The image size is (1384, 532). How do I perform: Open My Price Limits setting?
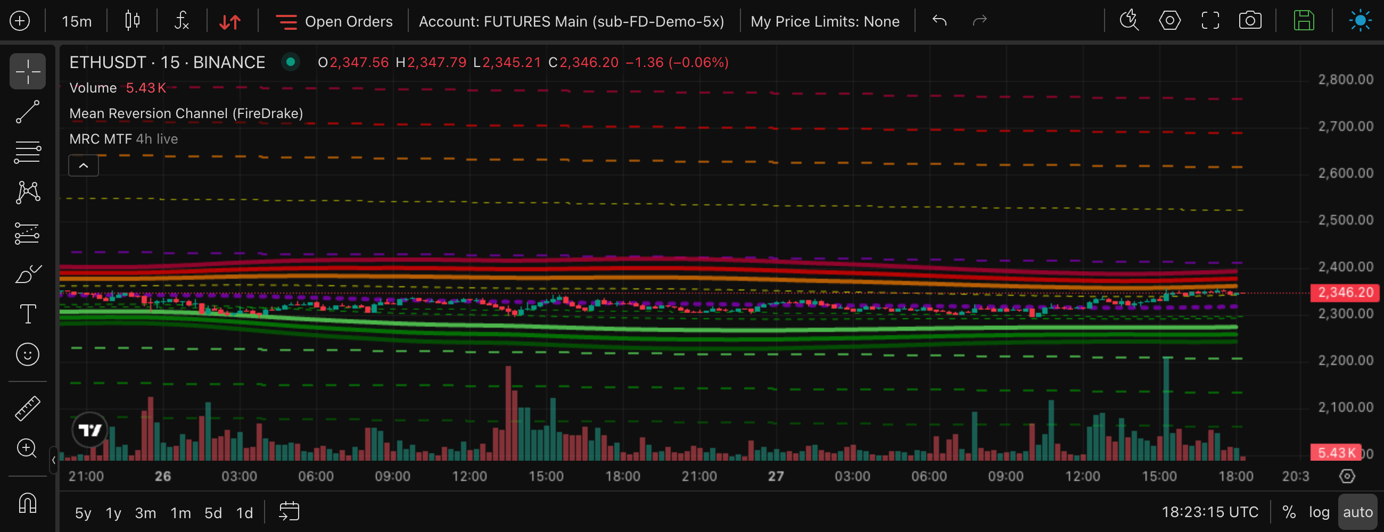click(x=825, y=21)
